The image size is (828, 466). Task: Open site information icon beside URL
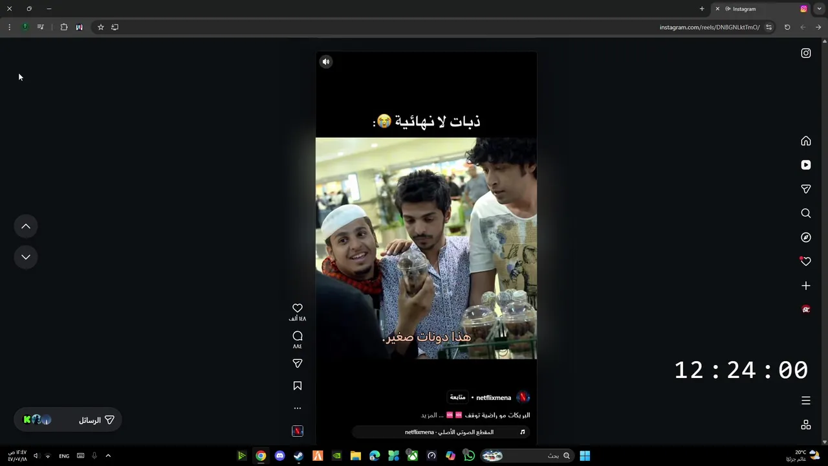(x=768, y=27)
